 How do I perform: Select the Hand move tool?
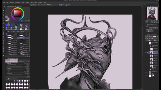(x=4, y=10)
